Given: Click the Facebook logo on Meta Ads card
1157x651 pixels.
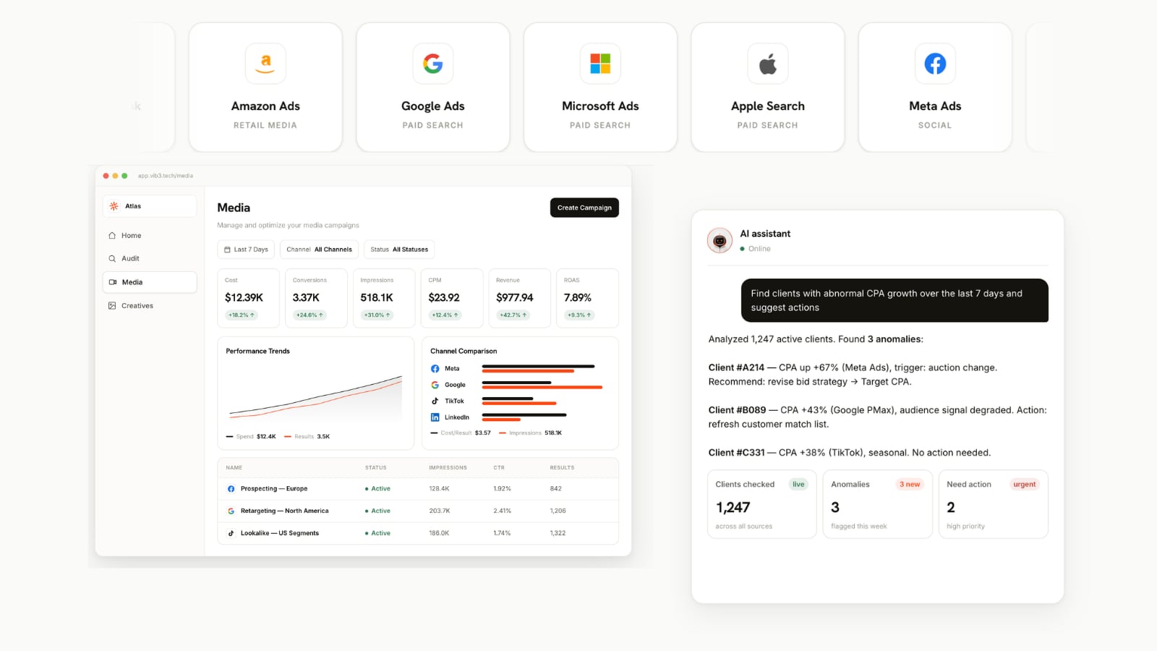Looking at the screenshot, I should 935,64.
